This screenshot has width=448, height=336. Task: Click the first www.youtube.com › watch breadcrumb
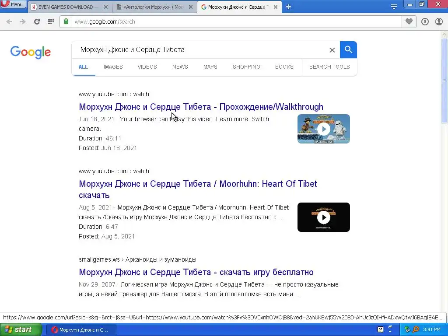coord(114,94)
